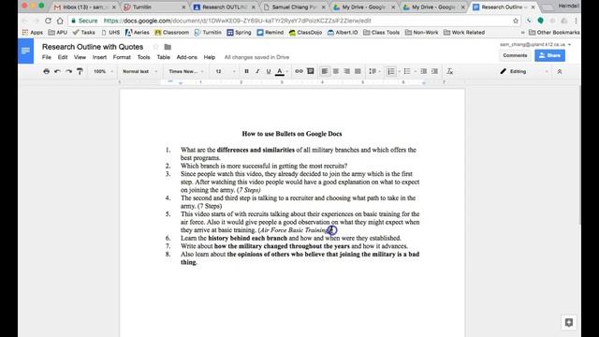This screenshot has height=337, width=599.
Task: Open Docs home via blue document icon
Action: tap(25, 51)
